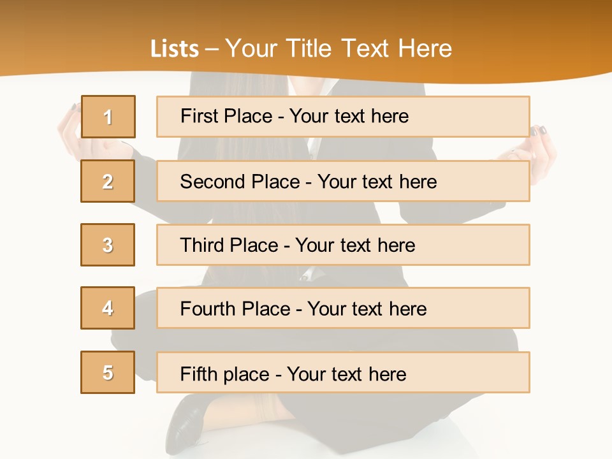Click the Fourth Place text bar
Viewport: 612px width, 459px height.
(343, 308)
